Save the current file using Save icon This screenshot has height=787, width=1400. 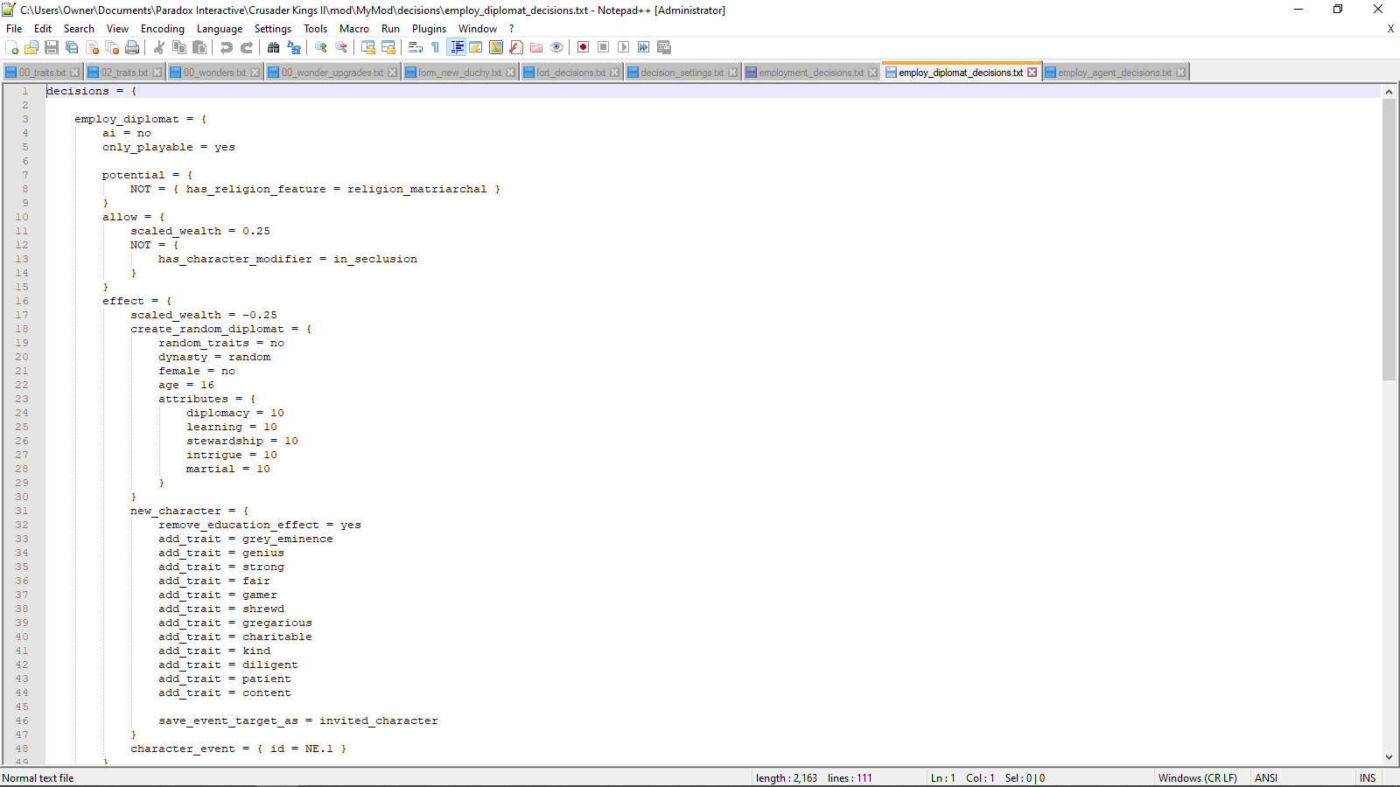coord(52,47)
